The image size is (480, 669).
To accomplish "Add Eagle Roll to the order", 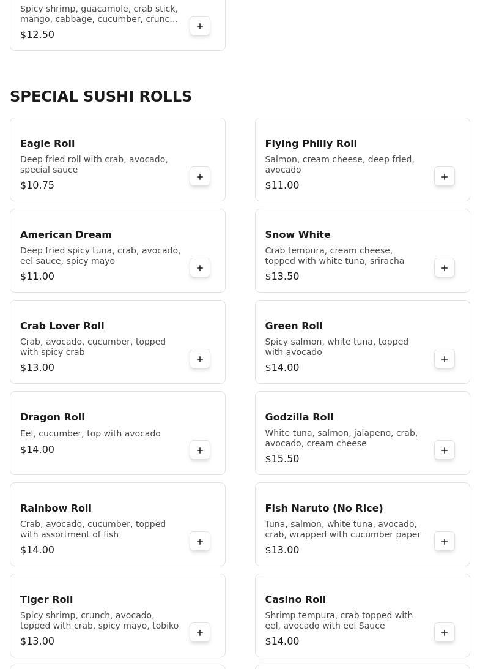I will [200, 177].
